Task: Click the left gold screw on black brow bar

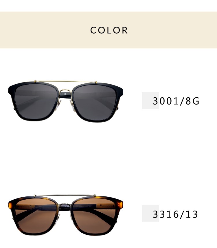Action: coord(35,81)
